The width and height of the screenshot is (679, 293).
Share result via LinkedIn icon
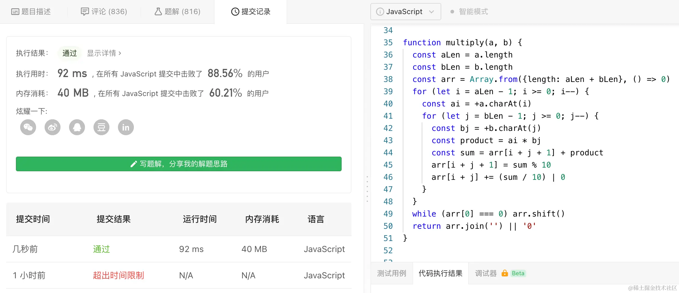coord(126,127)
